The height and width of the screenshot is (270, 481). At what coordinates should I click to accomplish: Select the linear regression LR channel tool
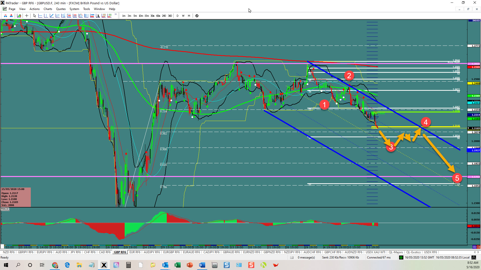[x=63, y=16]
